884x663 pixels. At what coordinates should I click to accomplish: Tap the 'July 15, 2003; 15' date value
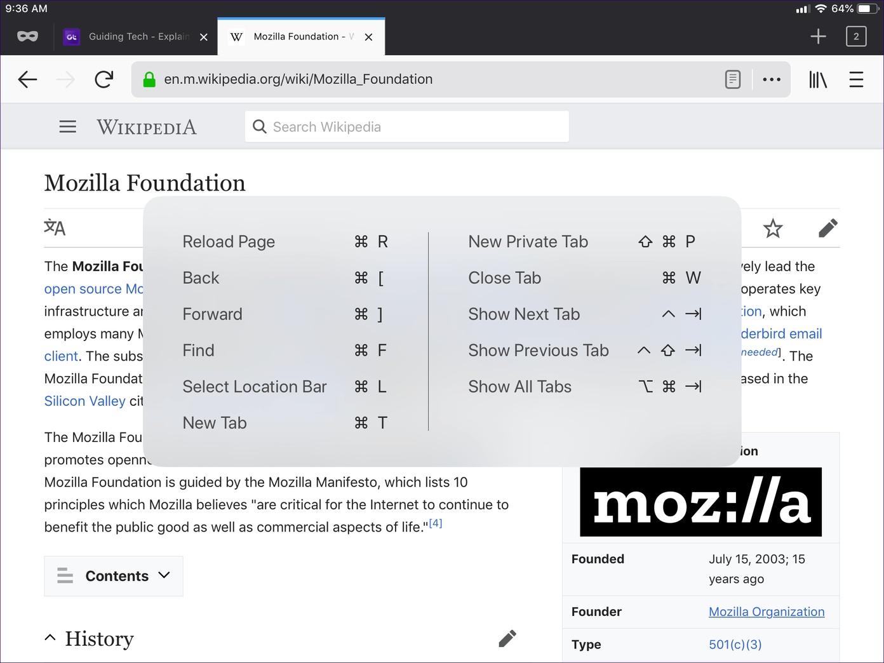point(757,559)
